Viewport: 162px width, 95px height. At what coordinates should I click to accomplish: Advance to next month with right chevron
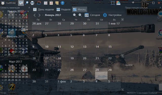tap(39, 15)
